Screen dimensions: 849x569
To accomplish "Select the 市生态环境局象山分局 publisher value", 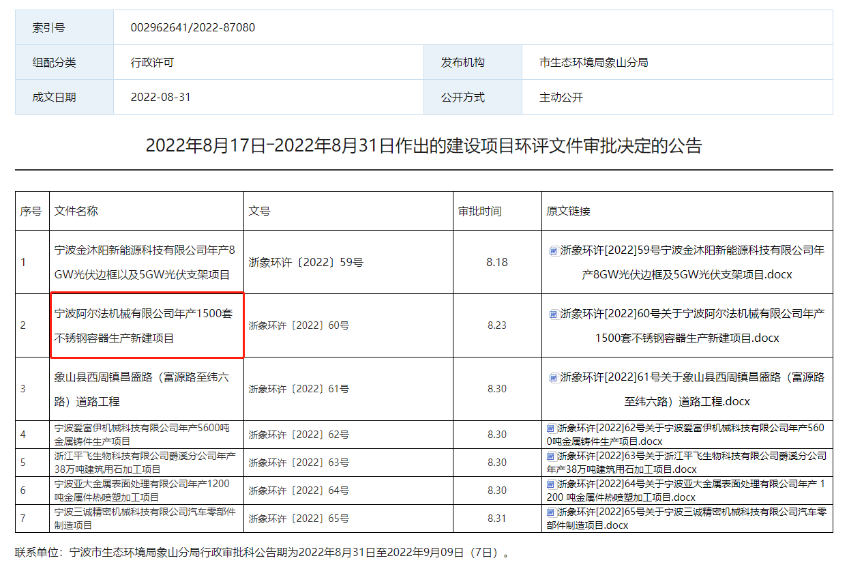I will (593, 62).
